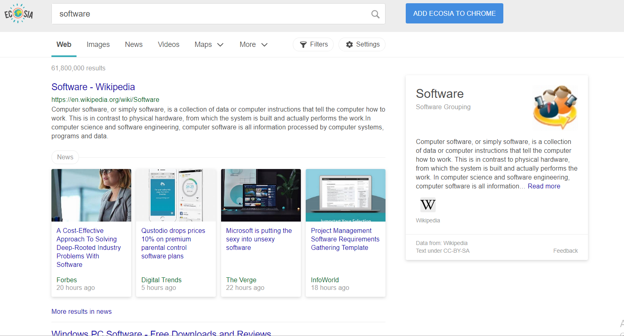Screen dimensions: 624x336
Task: Click the Software Grouping subtitle
Action: 443,107
